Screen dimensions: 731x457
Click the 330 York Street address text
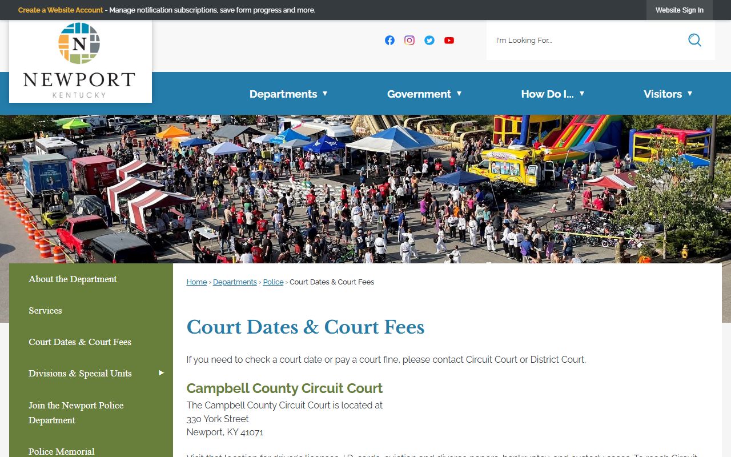(x=218, y=419)
